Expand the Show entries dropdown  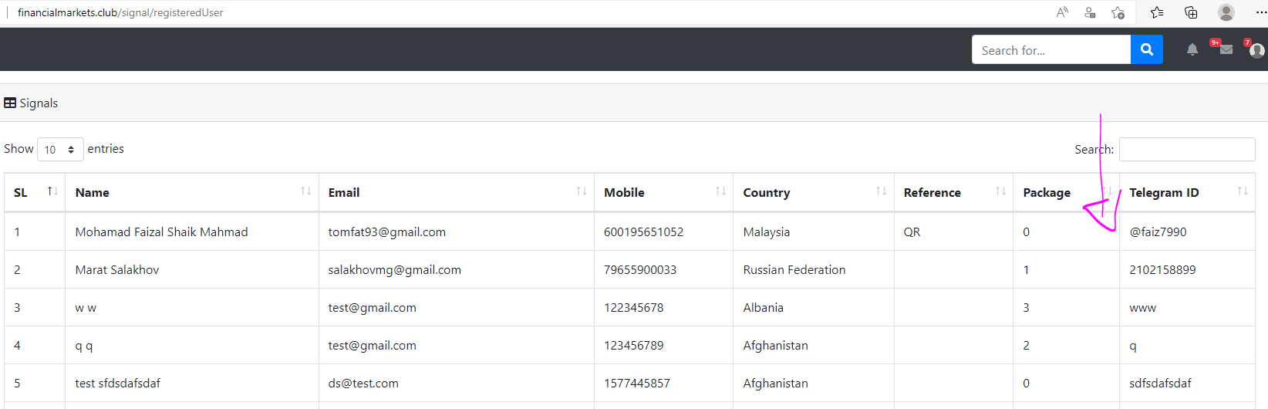pyautogui.click(x=59, y=150)
